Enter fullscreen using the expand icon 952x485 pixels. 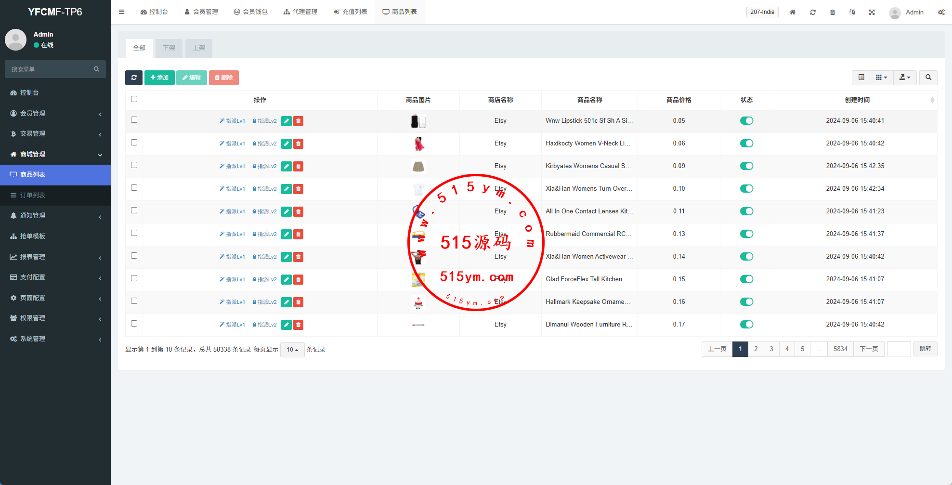tap(872, 12)
